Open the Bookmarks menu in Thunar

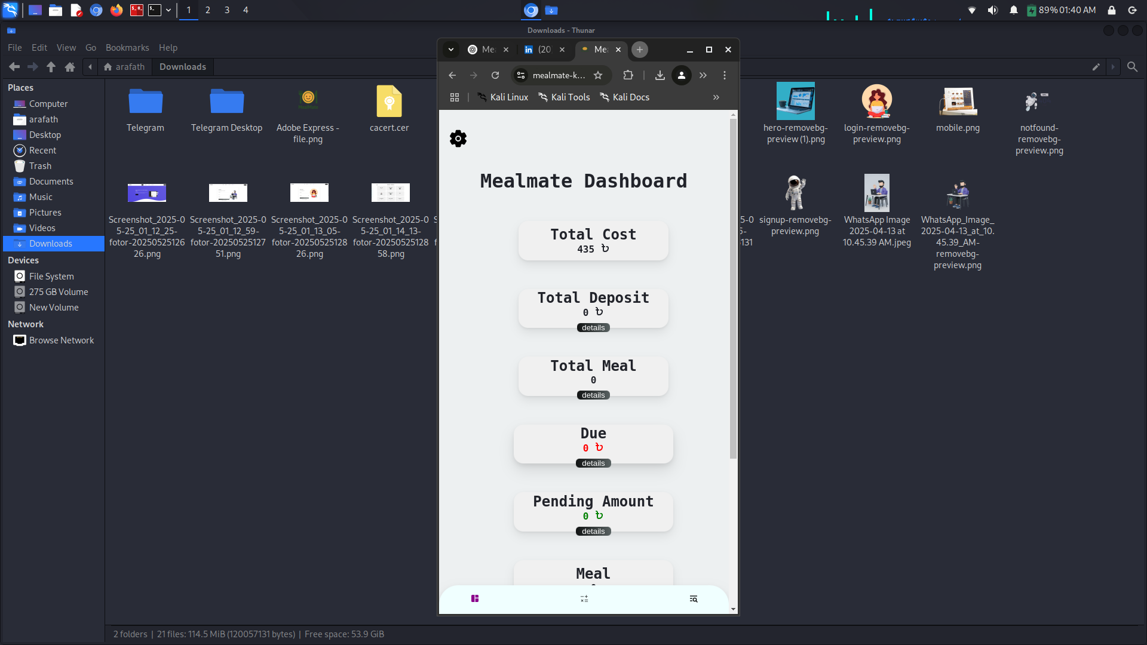(127, 48)
